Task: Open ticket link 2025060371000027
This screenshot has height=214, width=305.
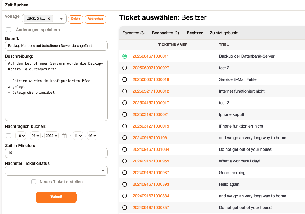Action: tap(151, 68)
